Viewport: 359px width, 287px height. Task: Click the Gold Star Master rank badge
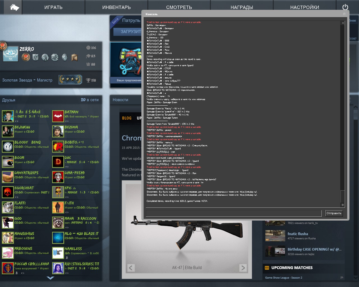tap(70, 80)
